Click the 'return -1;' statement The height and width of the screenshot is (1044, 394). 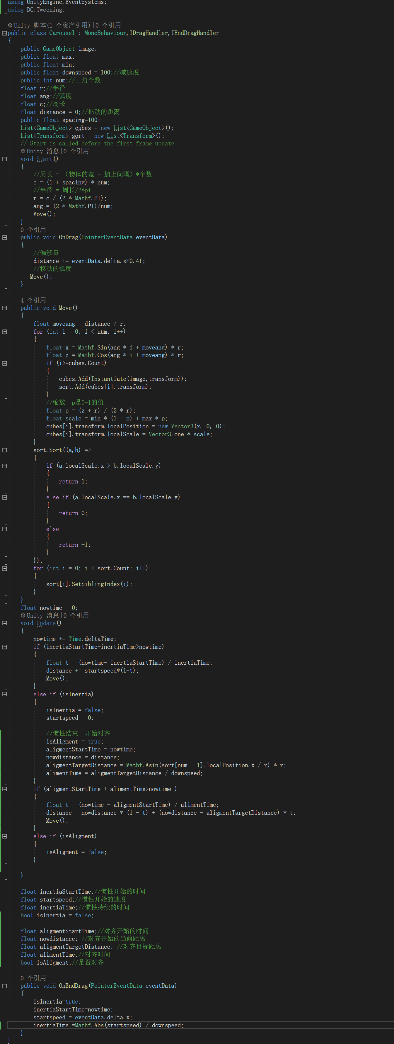(75, 545)
